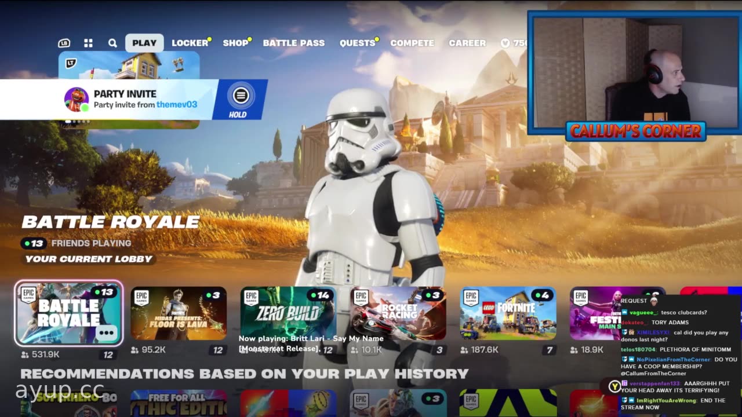The width and height of the screenshot is (742, 417).
Task: Click the age rating 7 under LEGO Fortnite
Action: point(548,350)
